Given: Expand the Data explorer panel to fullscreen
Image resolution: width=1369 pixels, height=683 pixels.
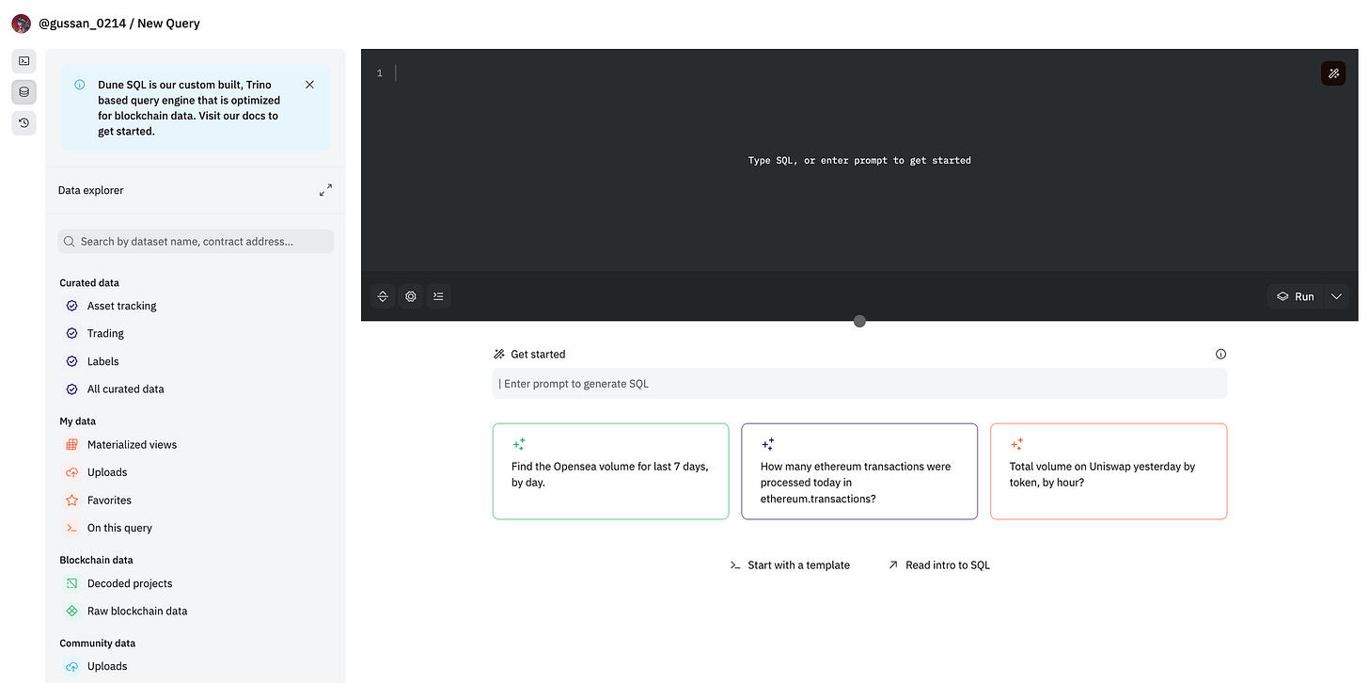Looking at the screenshot, I should coord(325,190).
